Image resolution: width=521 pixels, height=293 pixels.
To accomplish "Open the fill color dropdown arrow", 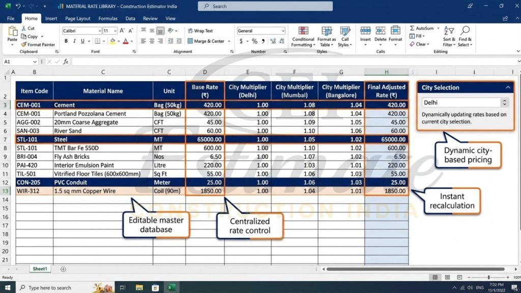I will pos(119,41).
